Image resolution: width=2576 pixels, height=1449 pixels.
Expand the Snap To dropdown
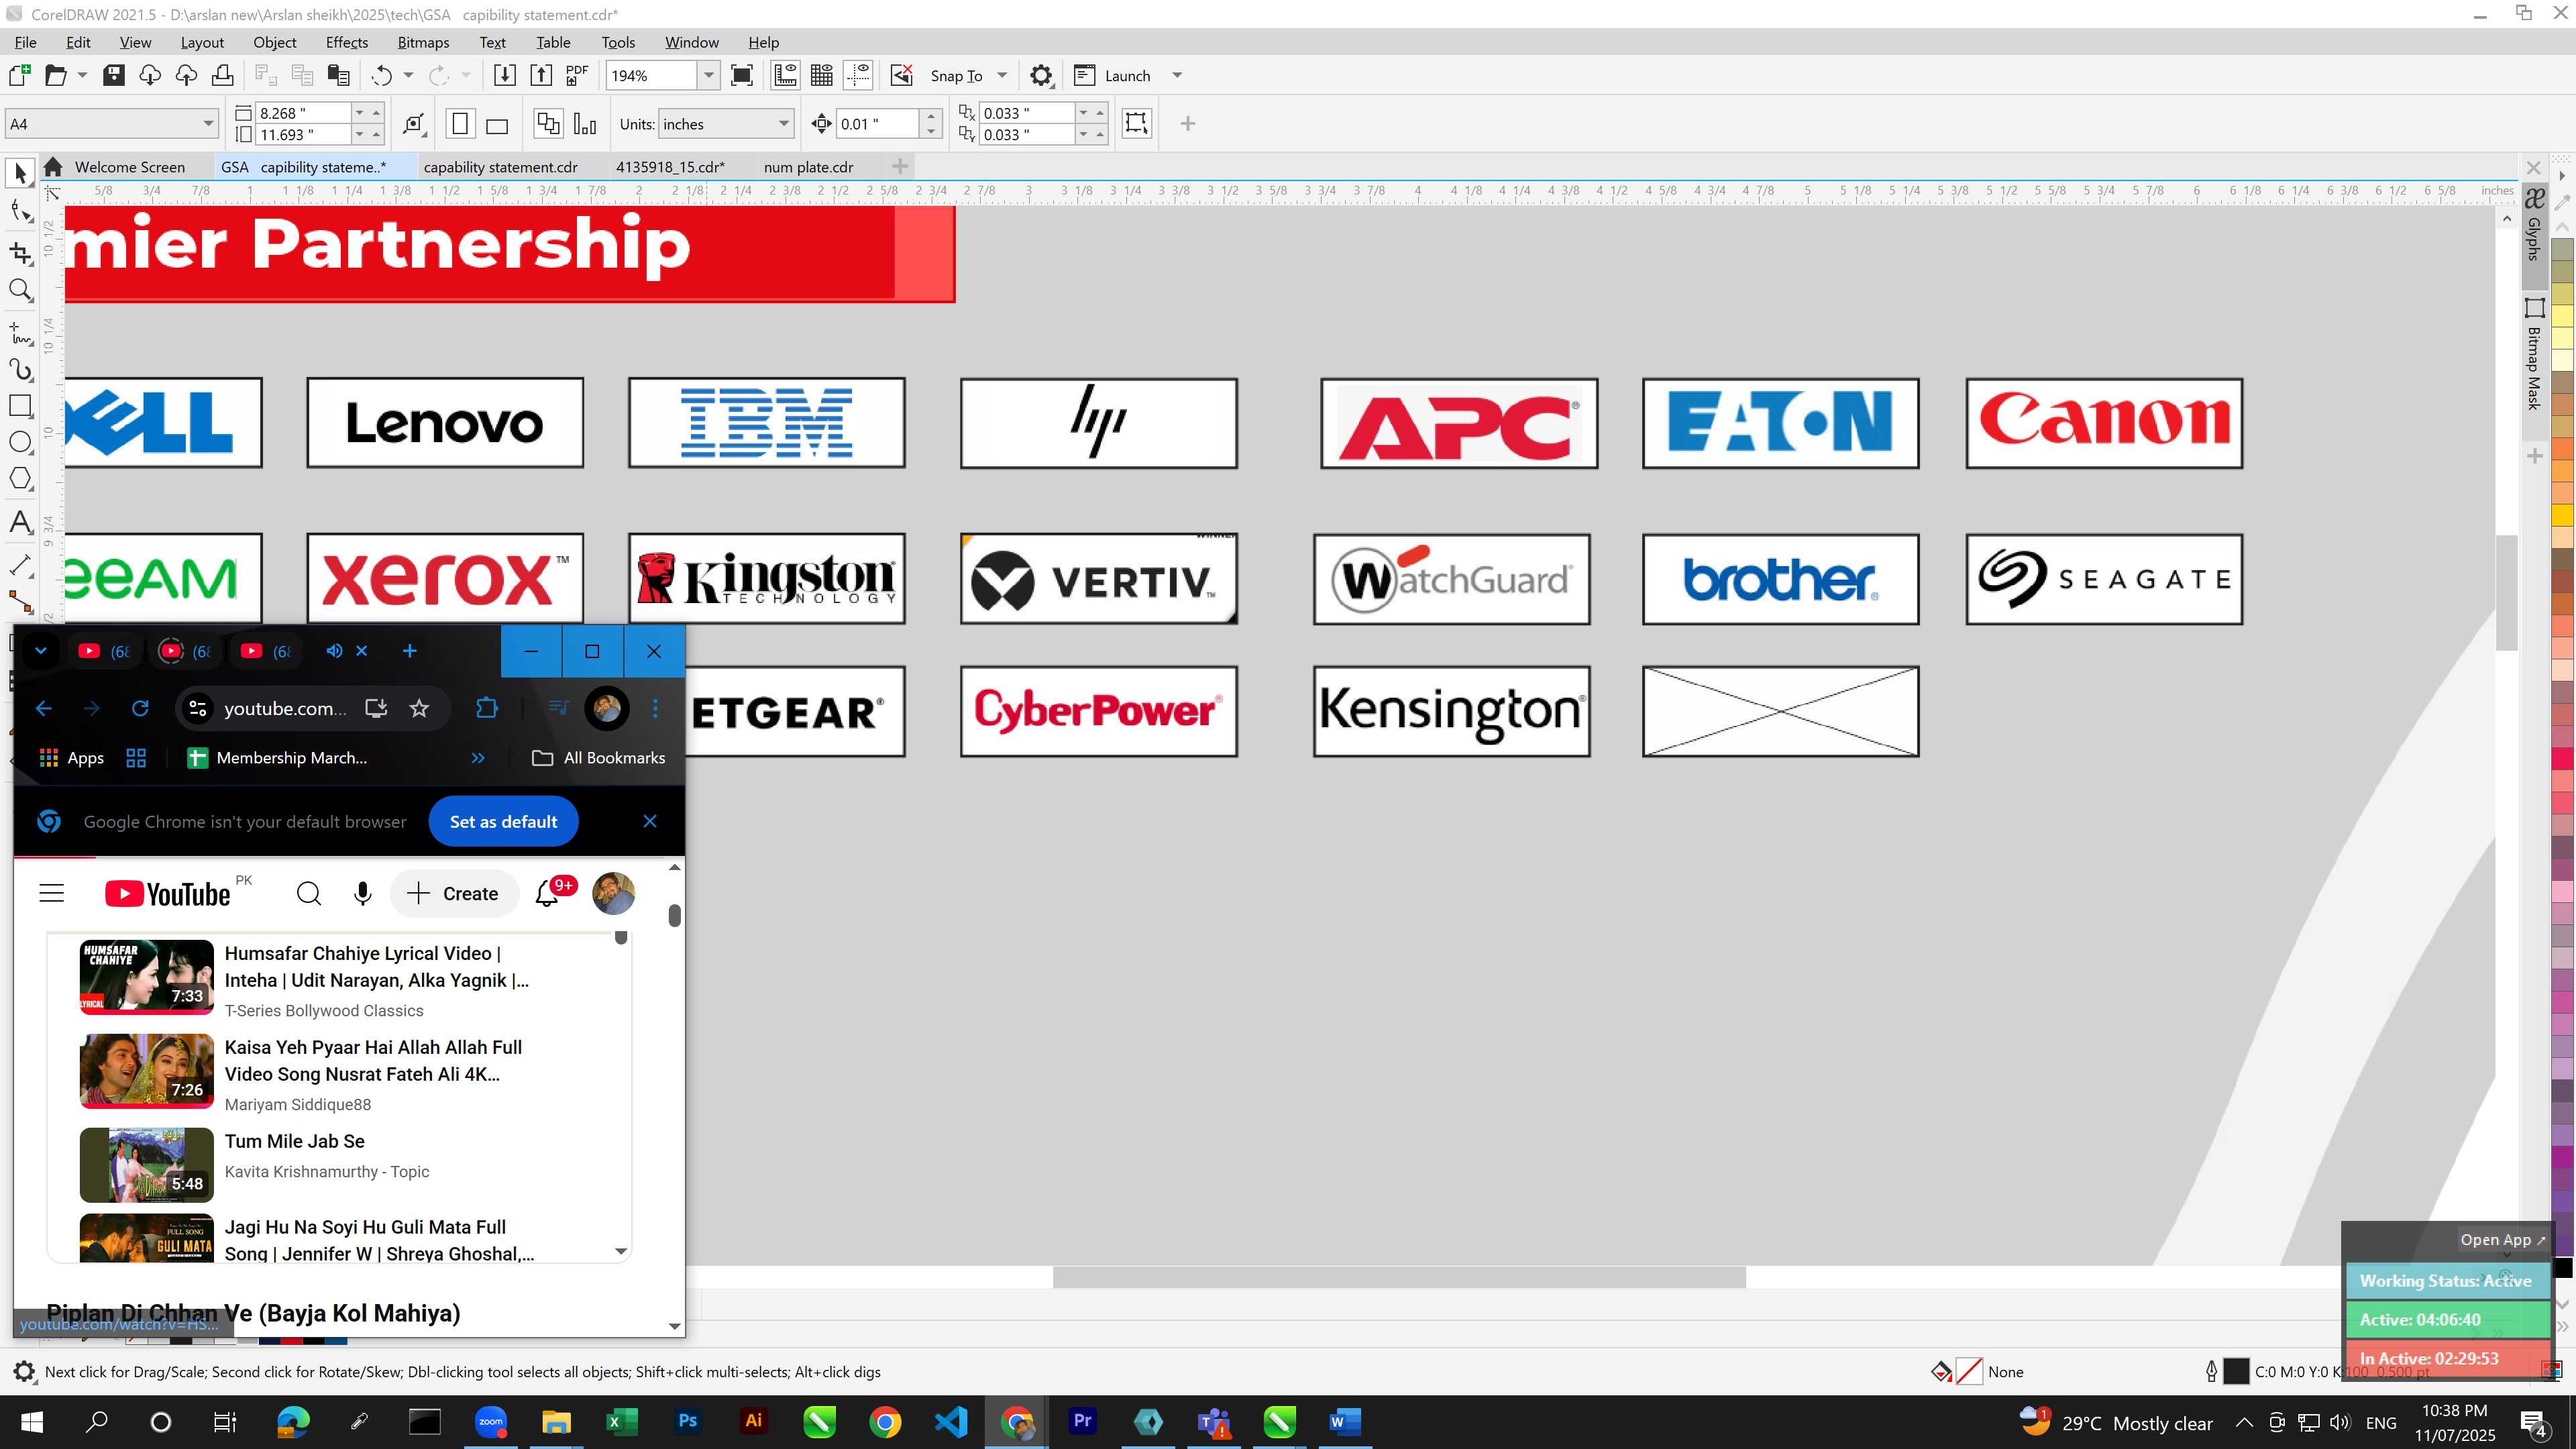(1002, 75)
